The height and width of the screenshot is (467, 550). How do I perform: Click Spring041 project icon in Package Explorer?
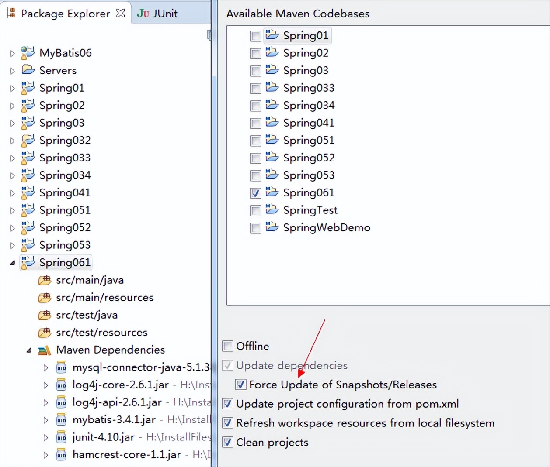28,192
